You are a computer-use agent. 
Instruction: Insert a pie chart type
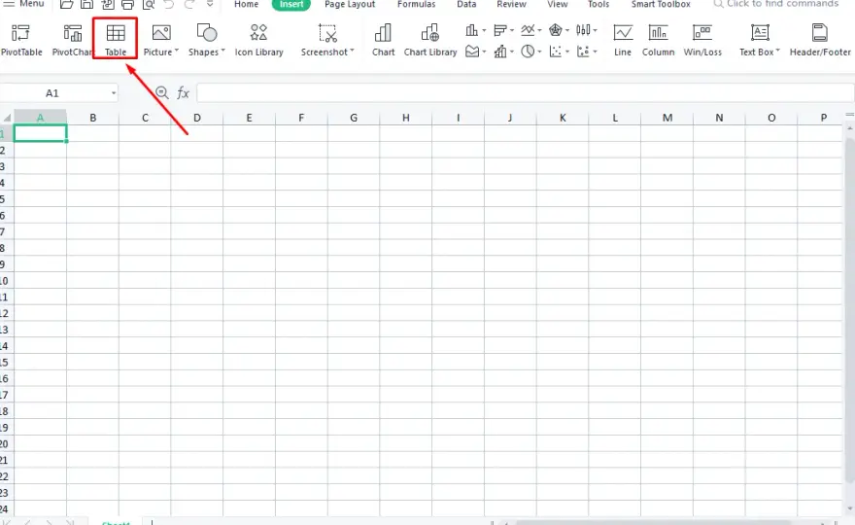pos(528,52)
